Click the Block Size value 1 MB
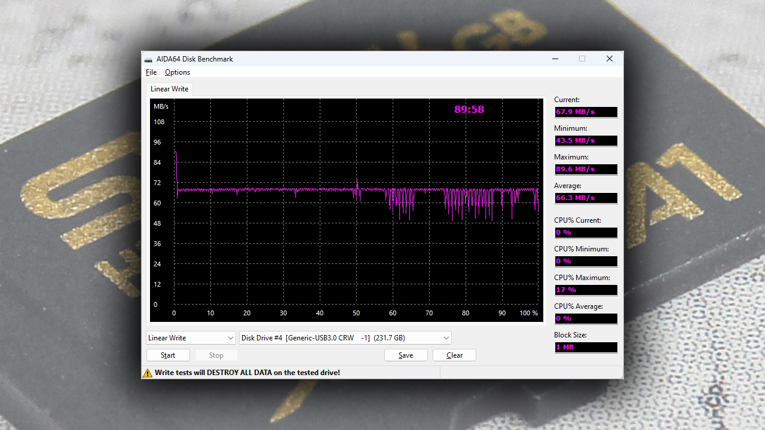765x430 pixels. click(586, 347)
